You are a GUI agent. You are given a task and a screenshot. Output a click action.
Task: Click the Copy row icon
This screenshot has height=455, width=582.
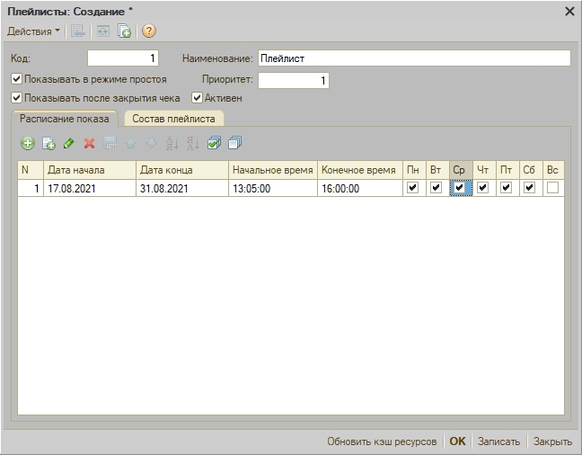pyautogui.click(x=48, y=143)
